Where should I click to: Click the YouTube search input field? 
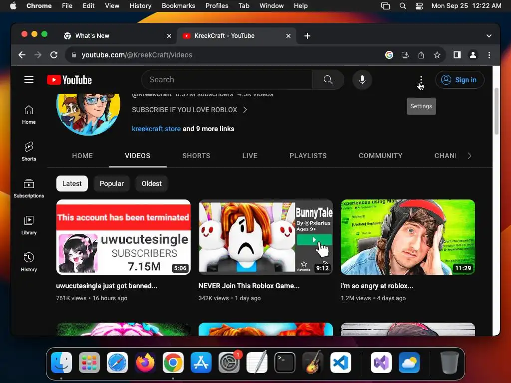point(227,80)
